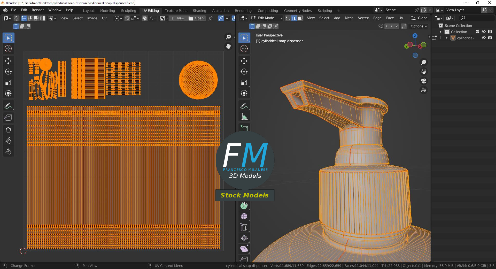Open the UV snapping options dropdown
496x269 pixels.
(x=135, y=18)
